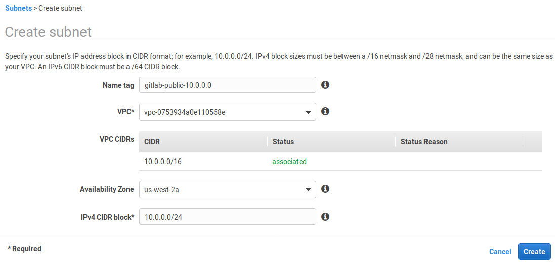Click the green associated status text

289,162
